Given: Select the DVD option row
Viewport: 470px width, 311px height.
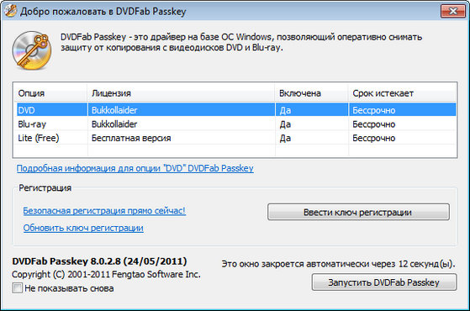Looking at the screenshot, I should 235,109.
